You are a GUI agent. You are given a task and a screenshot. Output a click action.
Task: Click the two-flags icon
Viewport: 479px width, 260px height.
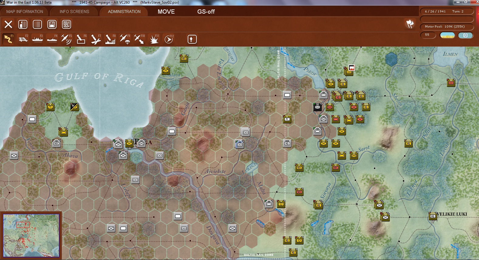point(410,24)
